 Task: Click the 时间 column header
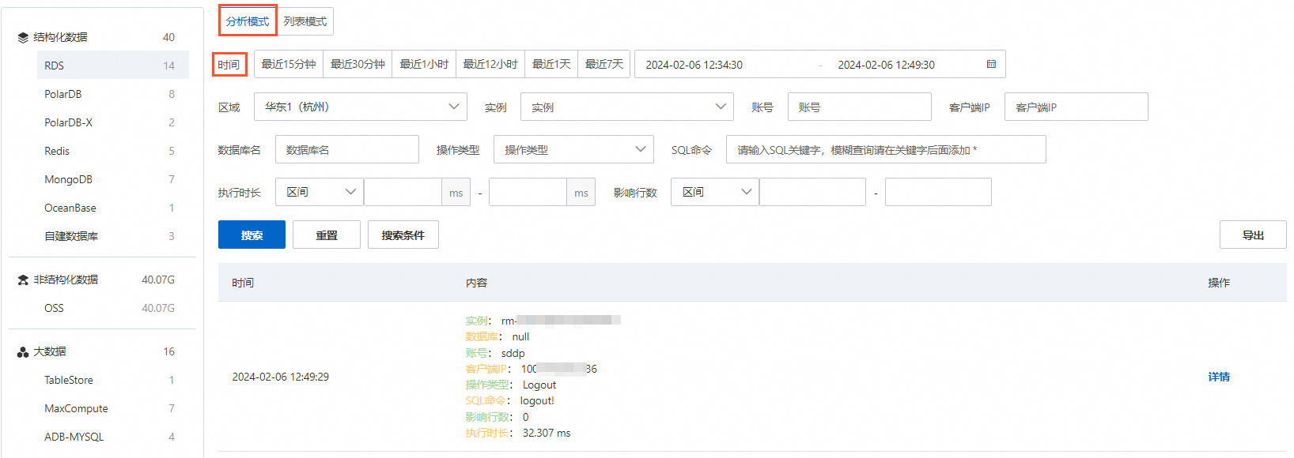(x=243, y=283)
